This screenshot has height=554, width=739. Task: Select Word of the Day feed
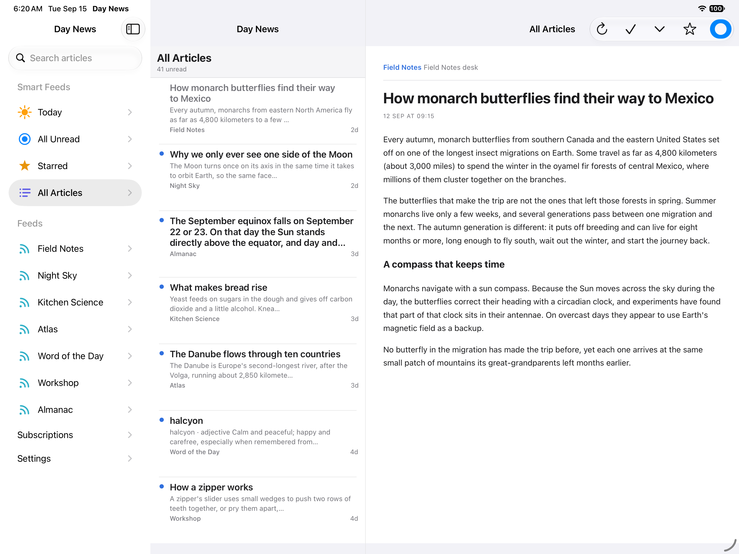(x=75, y=356)
